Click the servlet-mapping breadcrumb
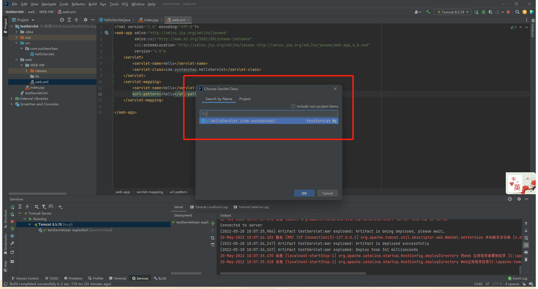 point(150,192)
